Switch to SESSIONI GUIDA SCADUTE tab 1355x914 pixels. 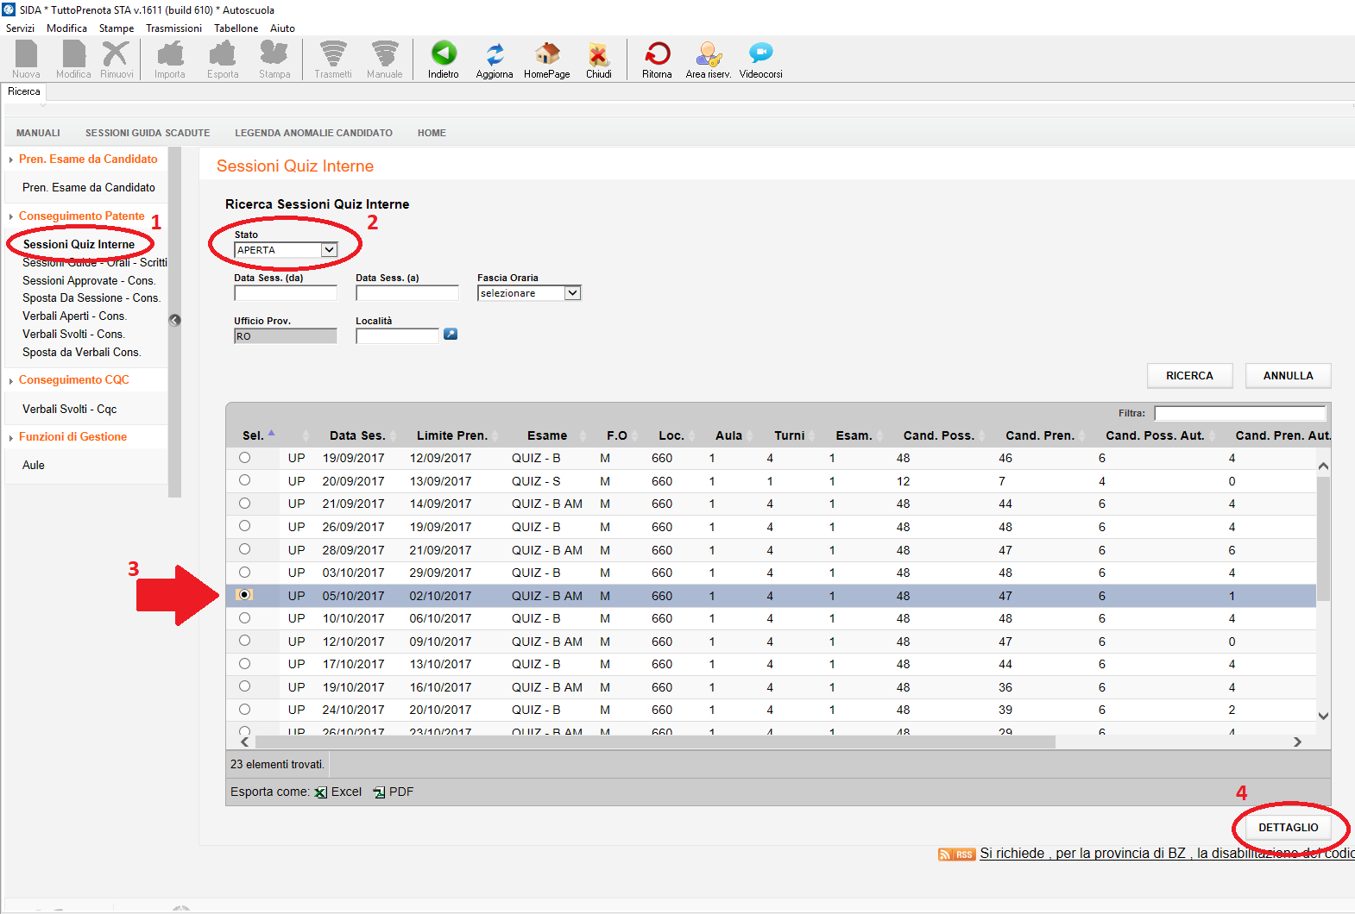(148, 133)
